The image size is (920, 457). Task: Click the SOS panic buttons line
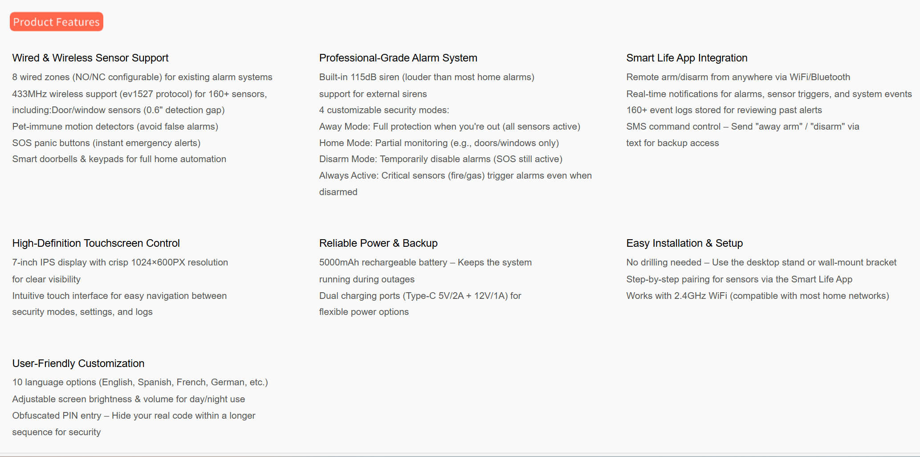[106, 143]
